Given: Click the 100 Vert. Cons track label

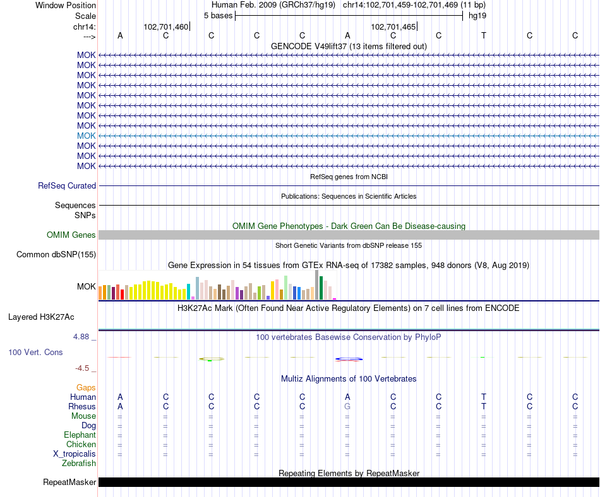Looking at the screenshot, I should coord(35,352).
